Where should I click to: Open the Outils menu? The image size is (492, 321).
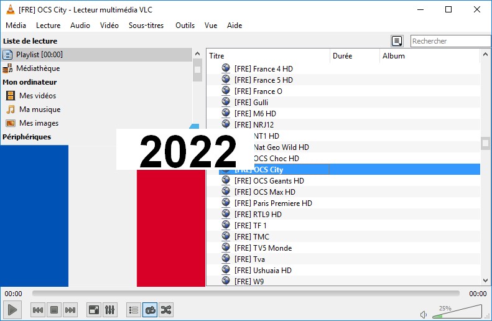pyautogui.click(x=185, y=26)
